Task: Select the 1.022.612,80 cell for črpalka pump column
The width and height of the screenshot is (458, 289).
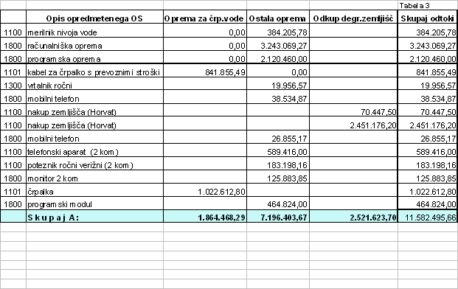Action: (205, 190)
